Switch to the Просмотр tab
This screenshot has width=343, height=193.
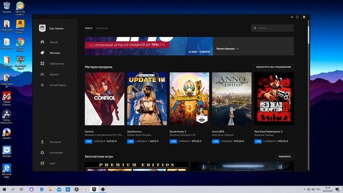click(x=102, y=28)
